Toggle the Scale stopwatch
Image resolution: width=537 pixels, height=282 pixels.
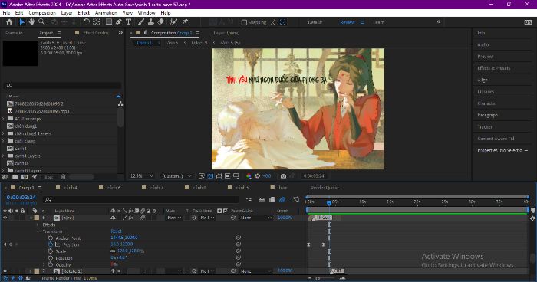click(51, 251)
